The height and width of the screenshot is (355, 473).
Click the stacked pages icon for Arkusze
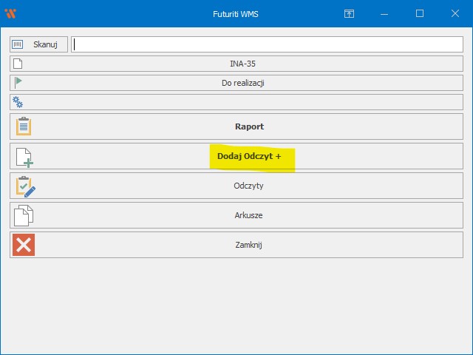(x=24, y=215)
